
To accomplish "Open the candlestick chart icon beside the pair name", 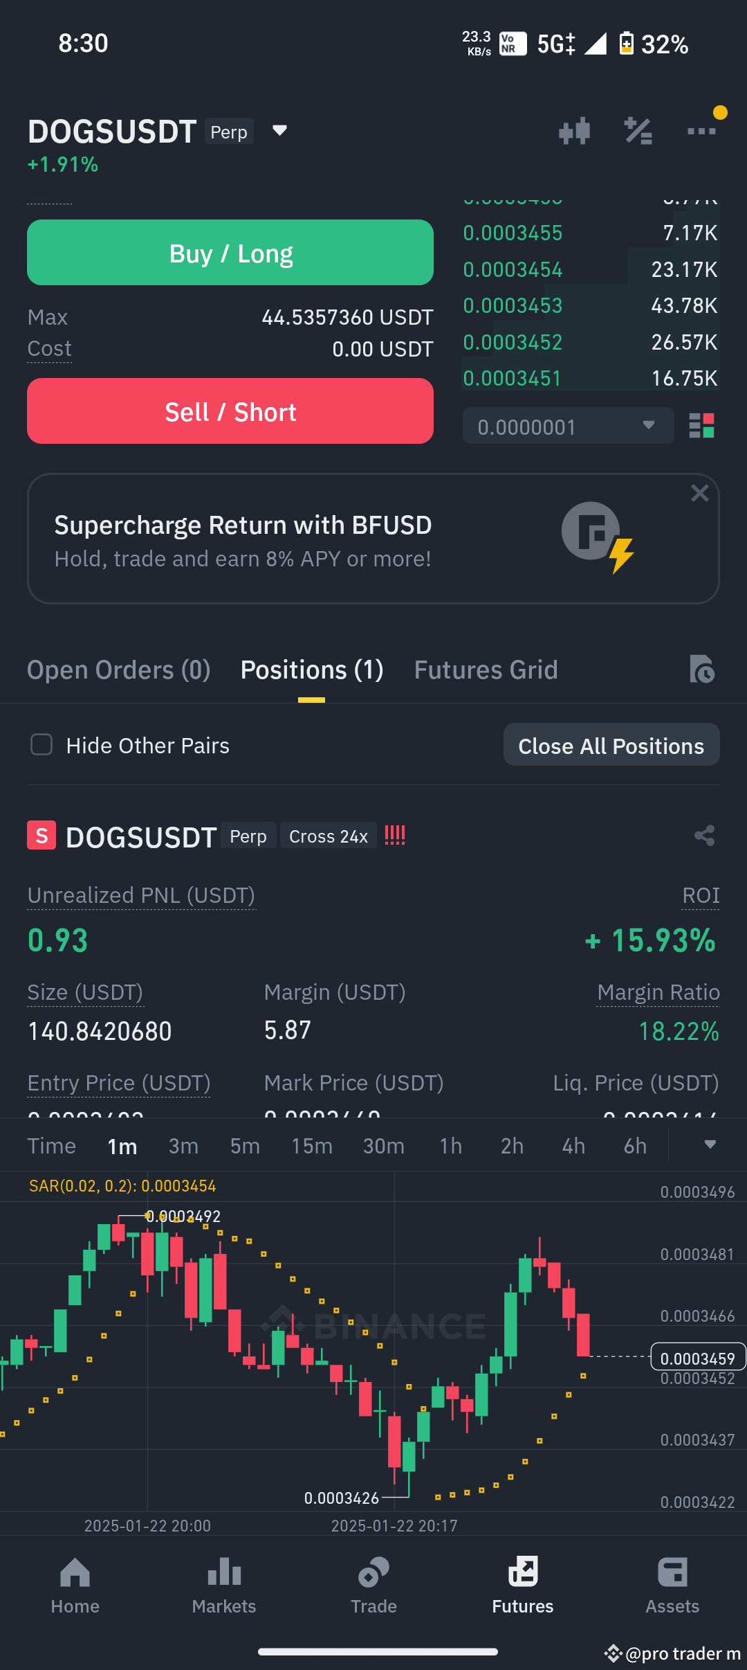I will click(x=575, y=132).
